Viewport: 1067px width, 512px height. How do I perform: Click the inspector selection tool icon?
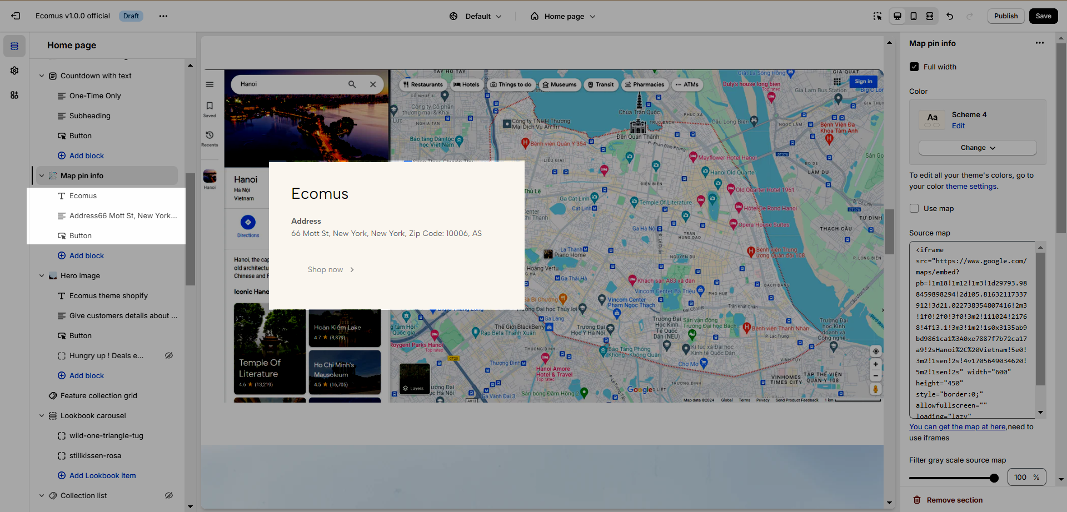(877, 16)
